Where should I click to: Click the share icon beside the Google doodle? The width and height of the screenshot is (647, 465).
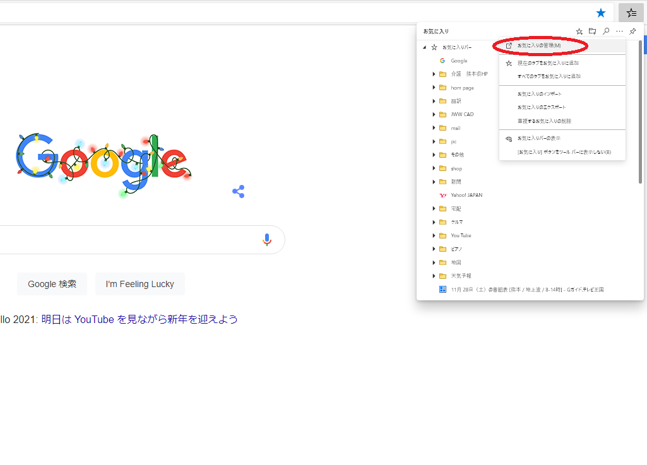point(238,192)
